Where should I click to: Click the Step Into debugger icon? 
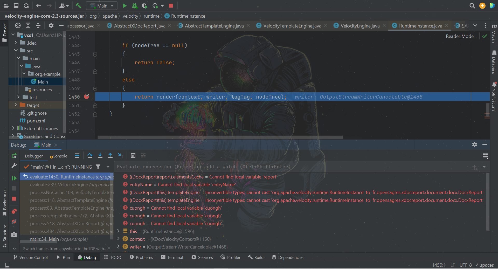(x=100, y=155)
